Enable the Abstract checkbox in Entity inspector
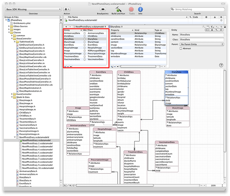This screenshot has height=196, width=230. [181, 49]
